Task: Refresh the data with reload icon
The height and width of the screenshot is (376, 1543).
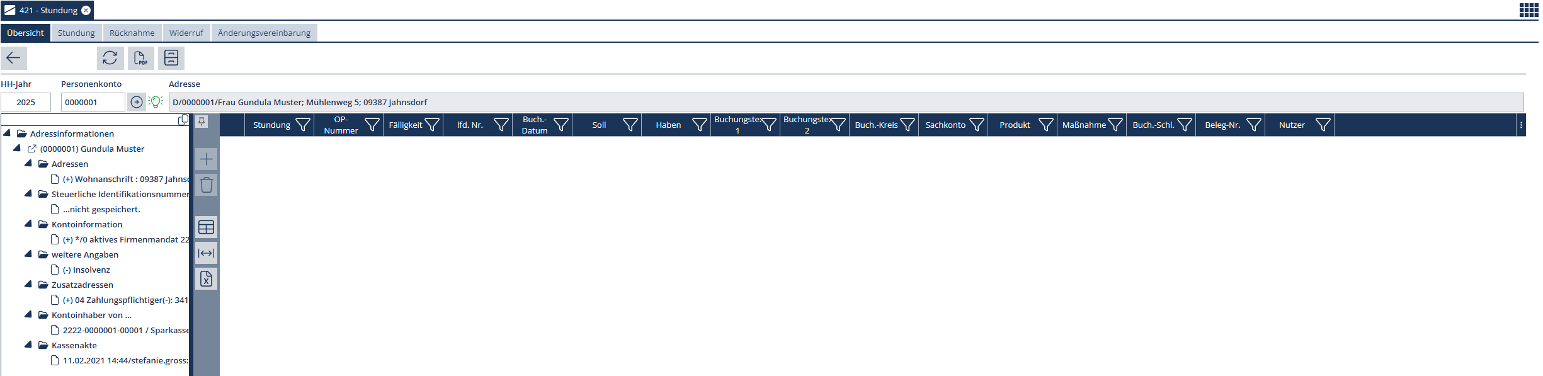Action: point(110,58)
